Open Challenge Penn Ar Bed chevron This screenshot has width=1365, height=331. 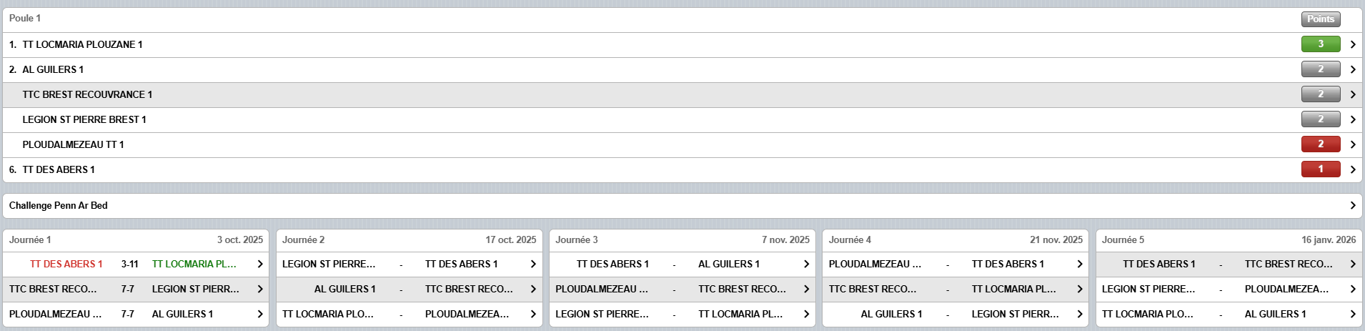point(1352,206)
